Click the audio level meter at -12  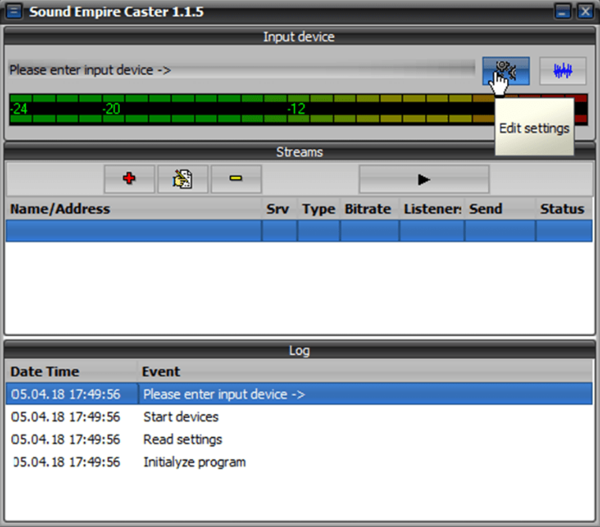296,109
